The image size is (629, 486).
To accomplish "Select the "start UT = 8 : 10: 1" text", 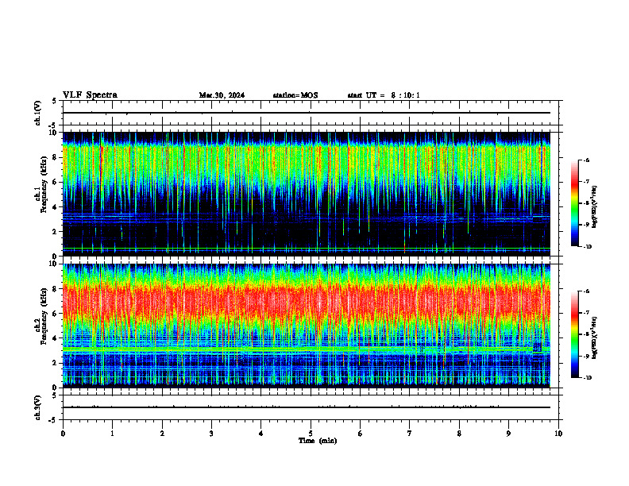I will (384, 95).
